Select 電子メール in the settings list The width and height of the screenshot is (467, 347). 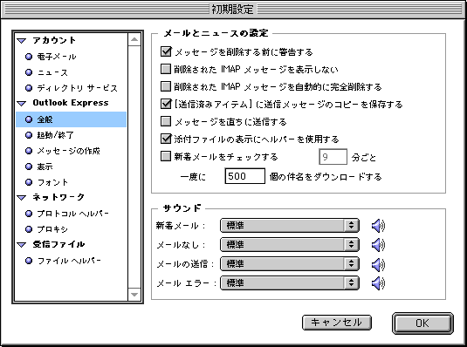(57, 57)
